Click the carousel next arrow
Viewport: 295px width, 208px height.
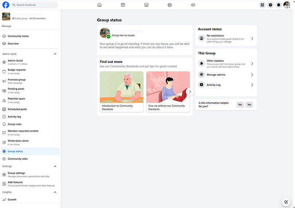coord(190,91)
